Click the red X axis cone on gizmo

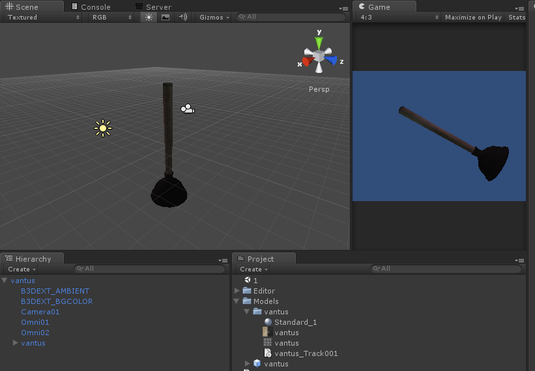[306, 61]
